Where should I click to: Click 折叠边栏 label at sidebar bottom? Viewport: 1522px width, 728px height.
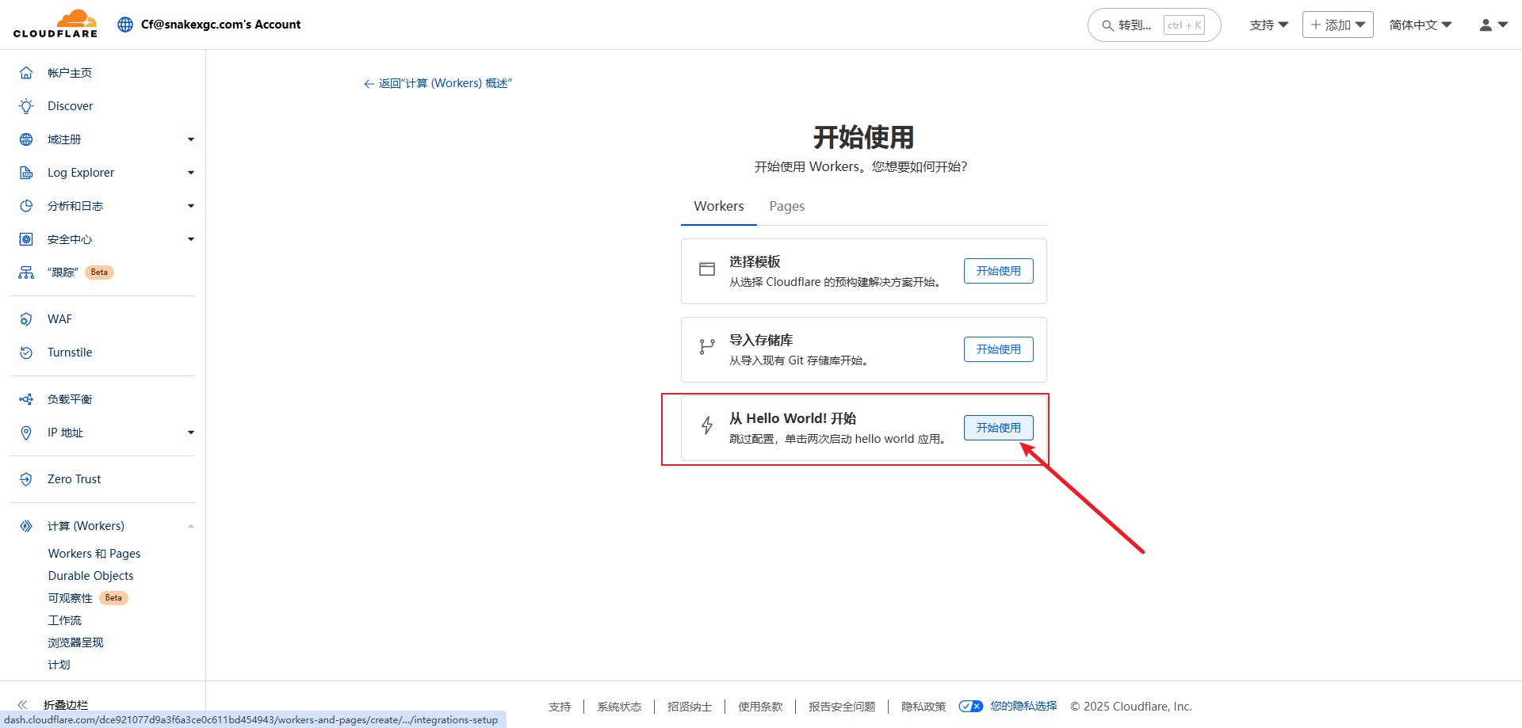click(66, 705)
